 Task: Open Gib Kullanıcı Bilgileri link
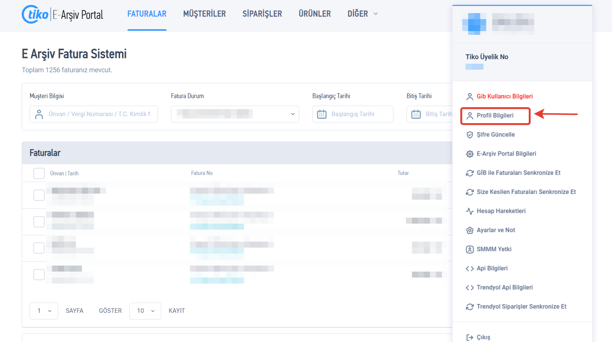tap(505, 97)
